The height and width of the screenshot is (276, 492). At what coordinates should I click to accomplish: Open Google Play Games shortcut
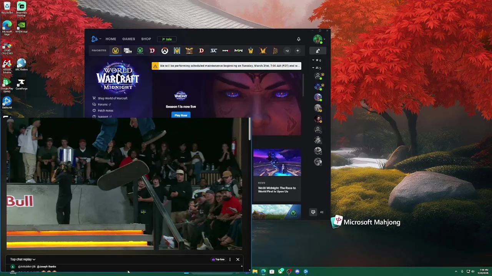pos(7,86)
